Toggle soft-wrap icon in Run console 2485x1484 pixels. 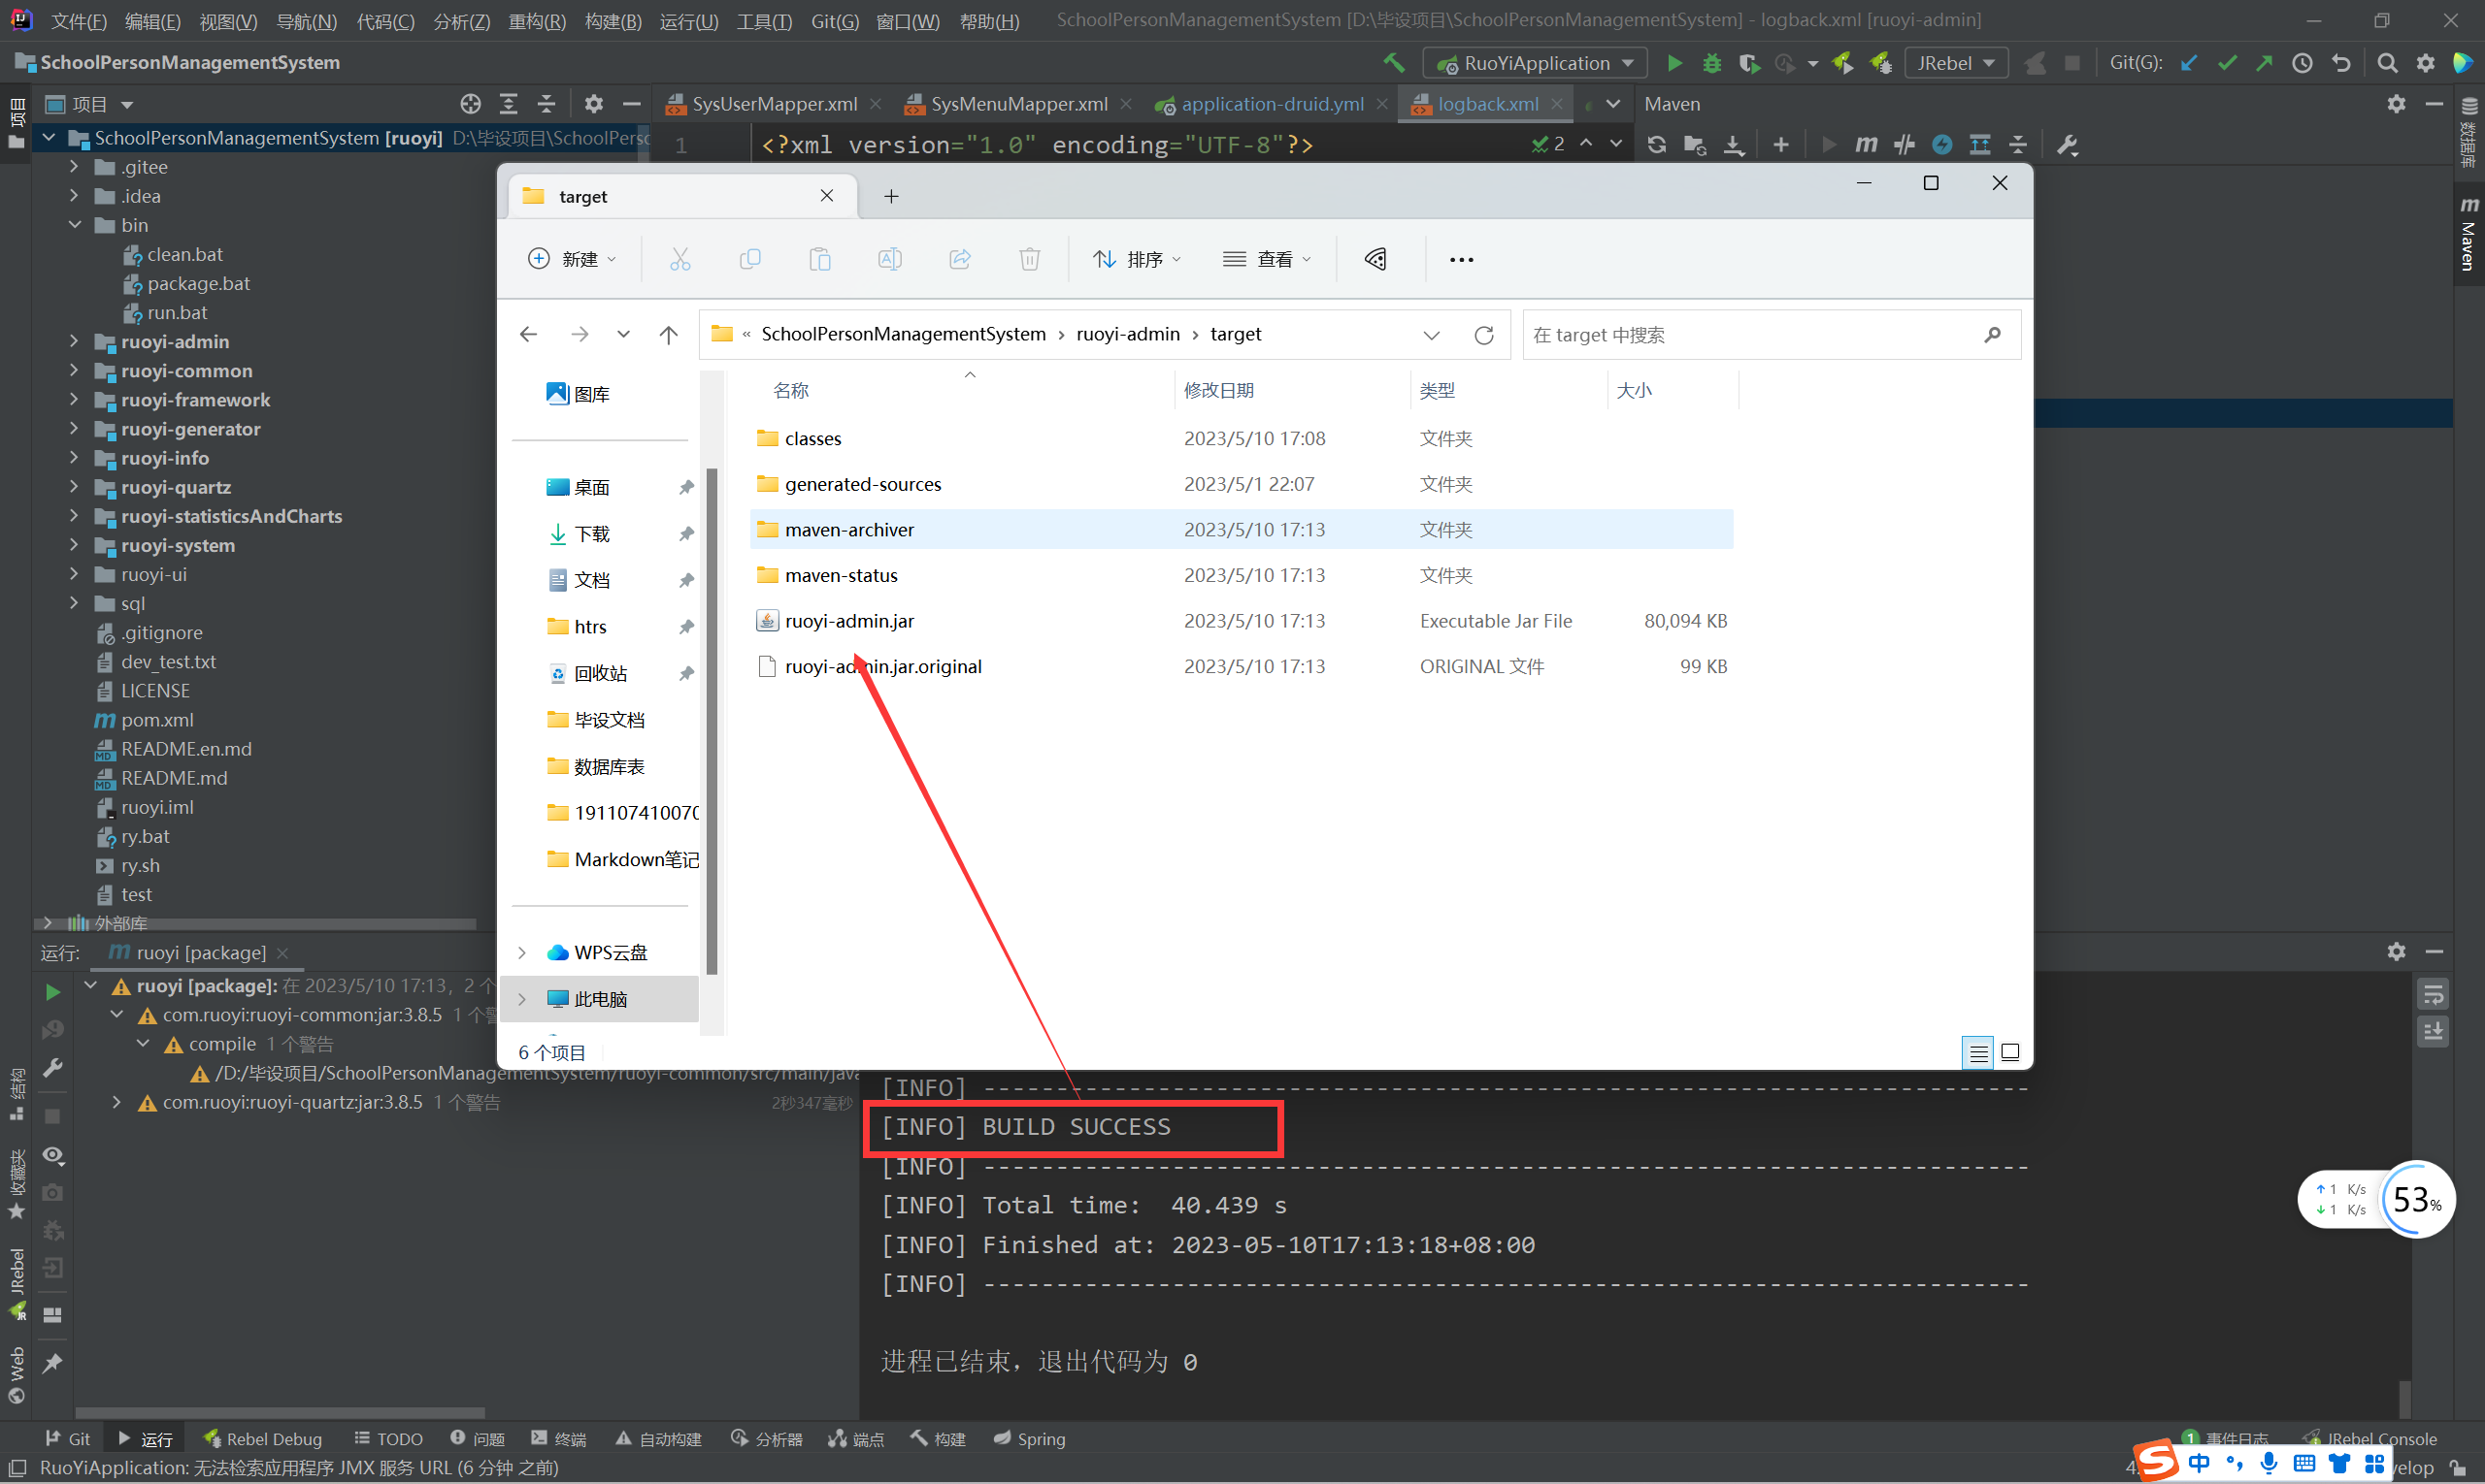[x=2432, y=994]
